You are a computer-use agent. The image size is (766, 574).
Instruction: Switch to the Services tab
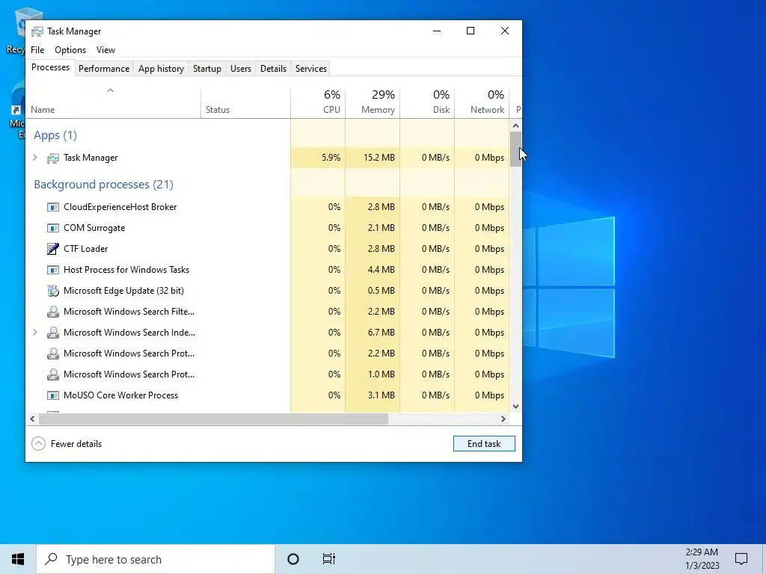(311, 69)
